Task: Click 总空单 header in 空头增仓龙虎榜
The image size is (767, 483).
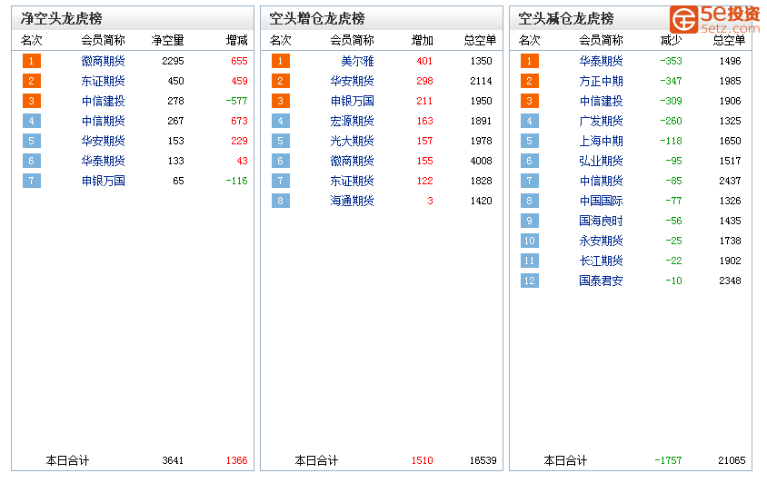Action: click(x=480, y=40)
